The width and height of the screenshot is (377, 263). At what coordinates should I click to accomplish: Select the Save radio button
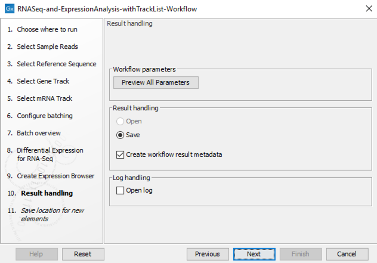(x=120, y=135)
